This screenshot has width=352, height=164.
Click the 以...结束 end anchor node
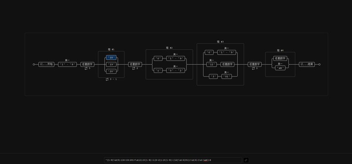click(307, 64)
